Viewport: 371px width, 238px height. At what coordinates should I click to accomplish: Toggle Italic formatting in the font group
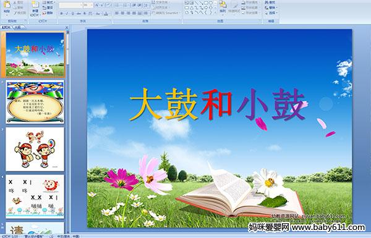[x=67, y=14]
